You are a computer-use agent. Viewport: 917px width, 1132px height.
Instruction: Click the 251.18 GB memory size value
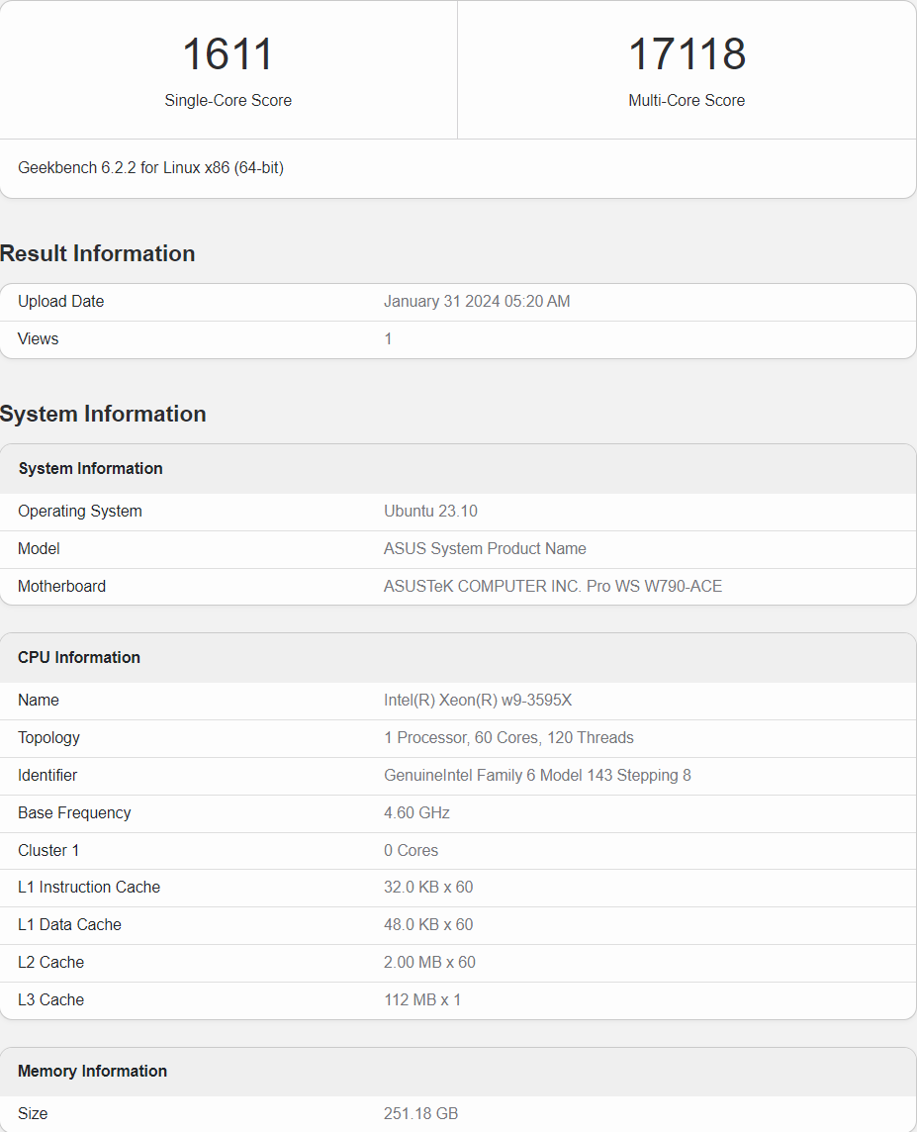click(420, 1114)
